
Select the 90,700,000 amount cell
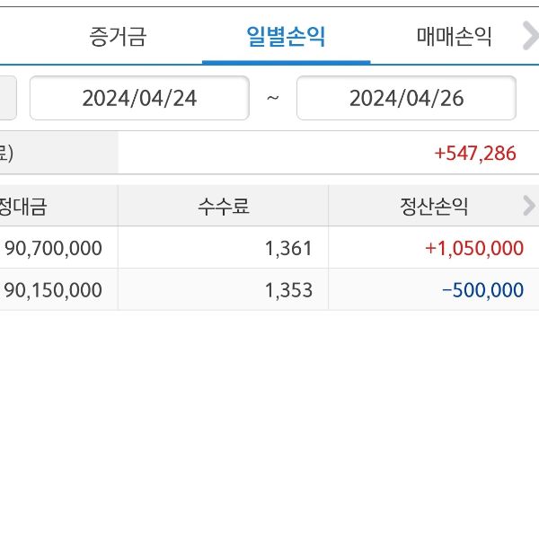click(54, 248)
